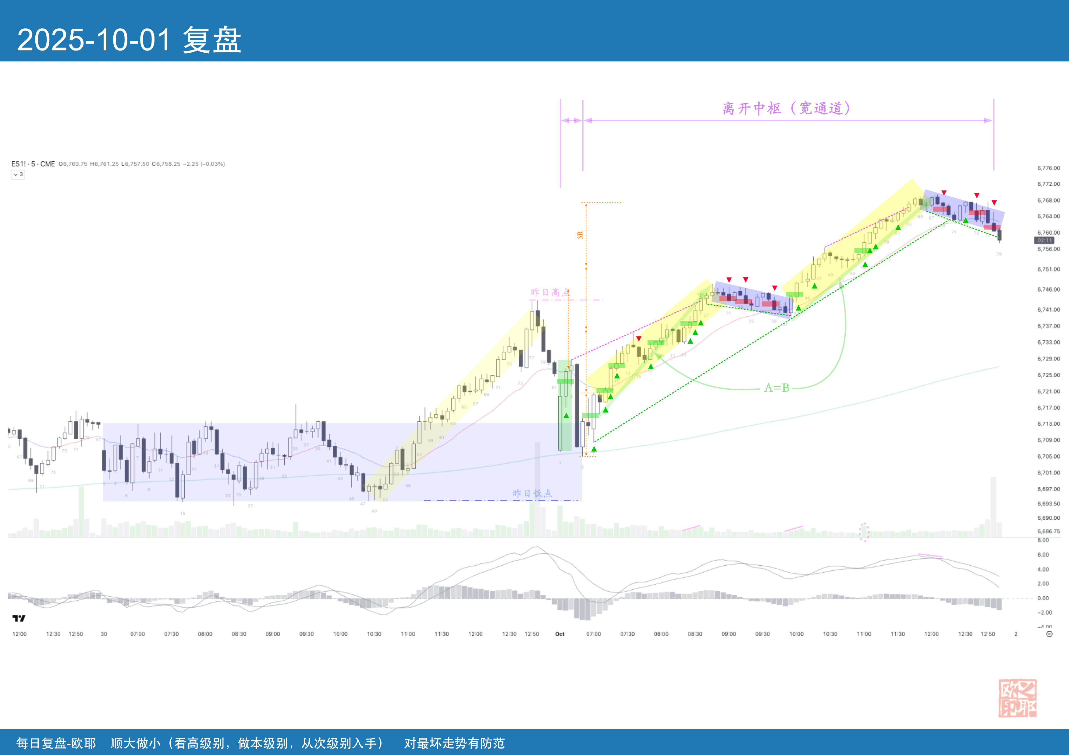Click the 每日复盘-欧耶 footer text
The image size is (1069, 755).
click(56, 743)
